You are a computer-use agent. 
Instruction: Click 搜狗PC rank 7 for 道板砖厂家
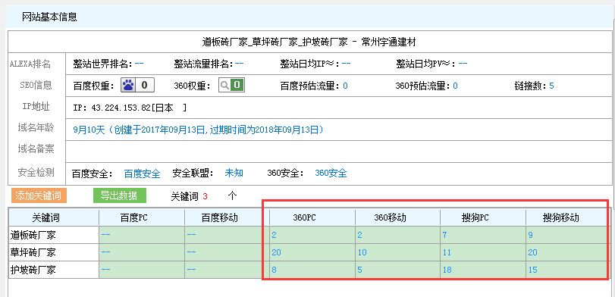point(445,235)
